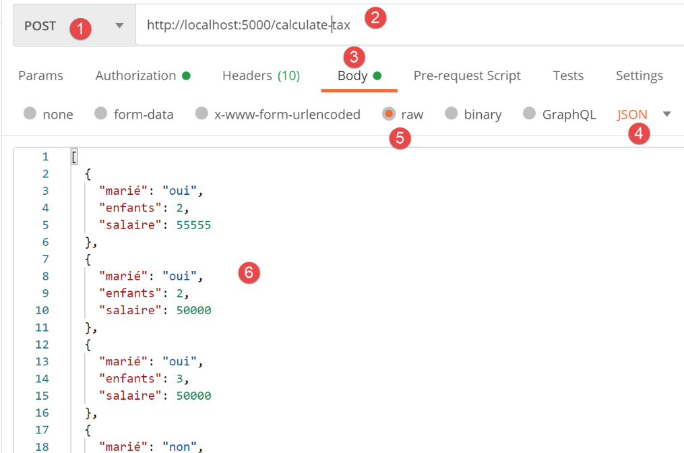The image size is (684, 453).
Task: Click red annotation marker number 6
Action: (249, 272)
